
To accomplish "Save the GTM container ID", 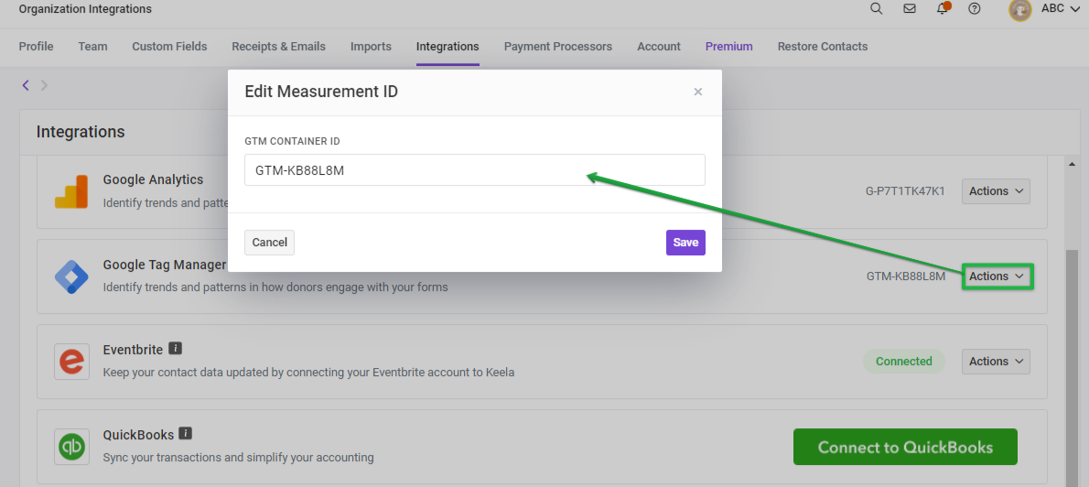I will (685, 243).
